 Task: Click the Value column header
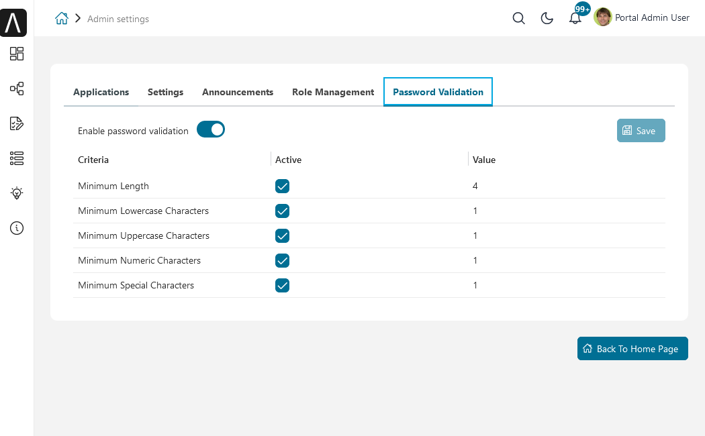(x=484, y=160)
